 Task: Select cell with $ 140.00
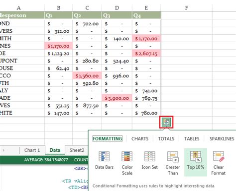click(117, 39)
